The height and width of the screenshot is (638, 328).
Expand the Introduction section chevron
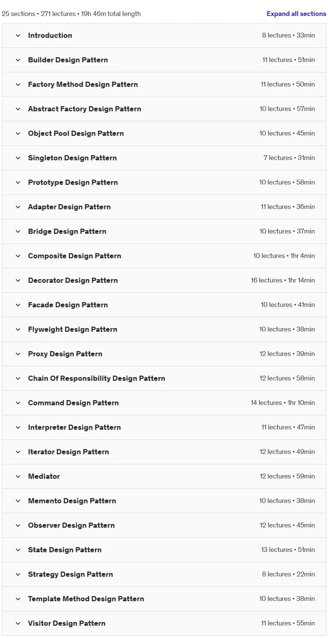[x=18, y=36]
